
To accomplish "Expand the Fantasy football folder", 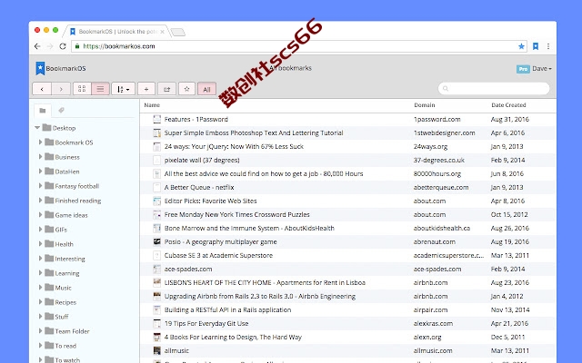I will pyautogui.click(x=40, y=185).
